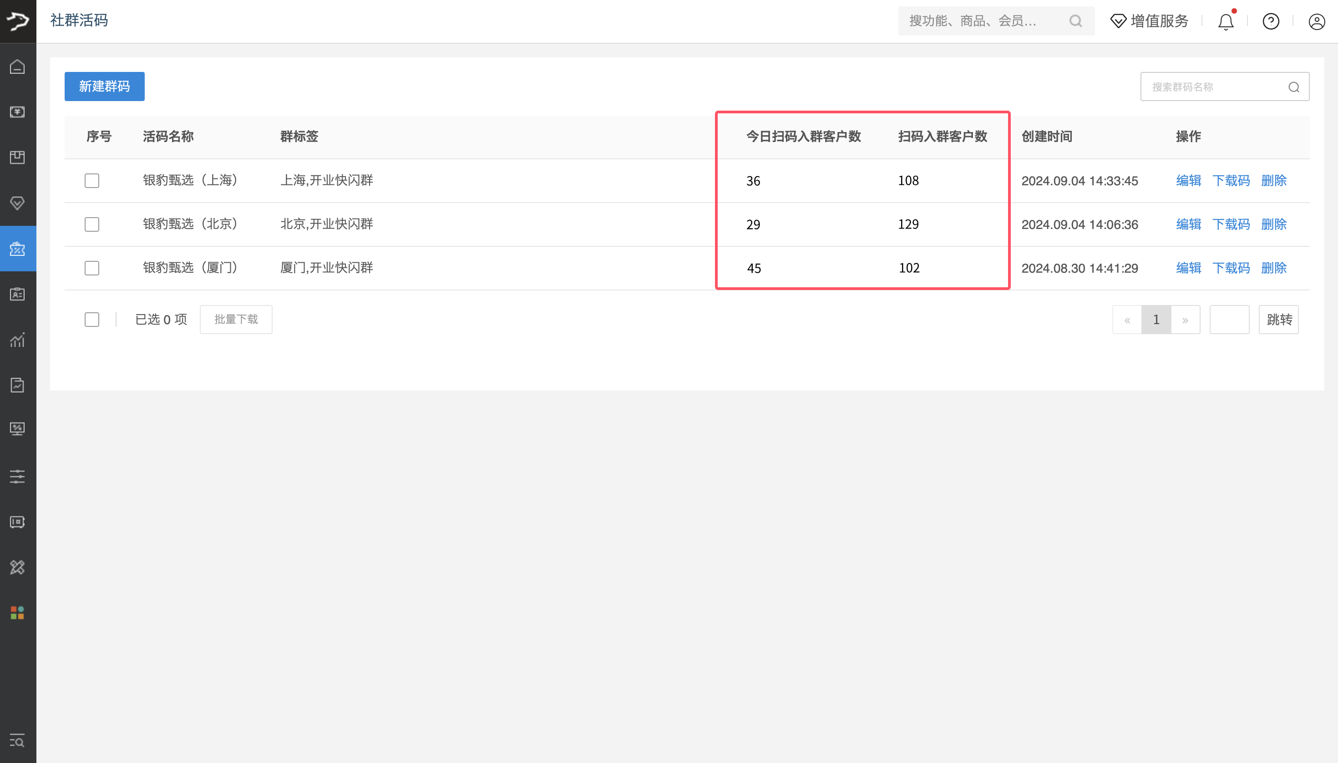Open the colorful apps grid icon
1338x763 pixels.
pyautogui.click(x=17, y=613)
